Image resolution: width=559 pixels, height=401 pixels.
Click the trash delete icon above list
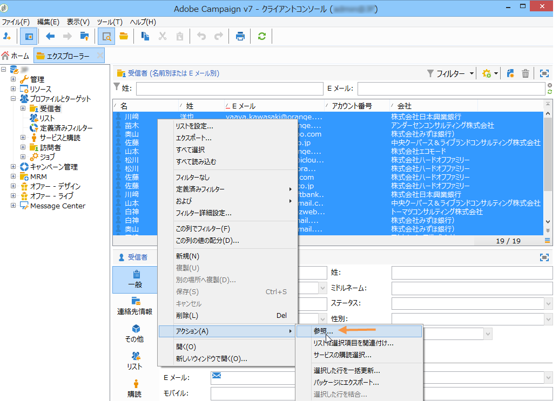pyautogui.click(x=526, y=74)
